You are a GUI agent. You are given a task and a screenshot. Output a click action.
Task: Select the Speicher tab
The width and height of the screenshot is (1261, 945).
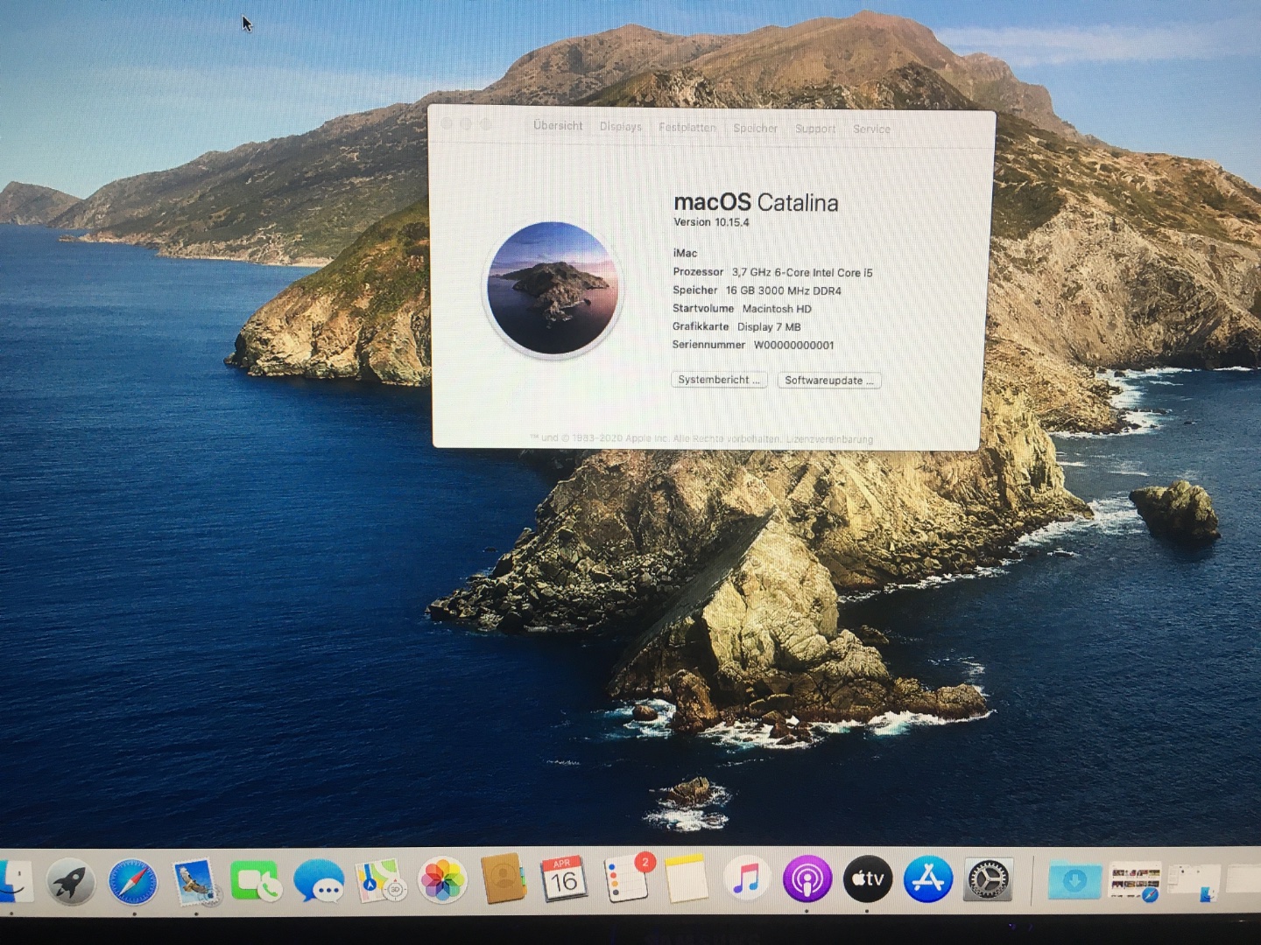tap(755, 129)
